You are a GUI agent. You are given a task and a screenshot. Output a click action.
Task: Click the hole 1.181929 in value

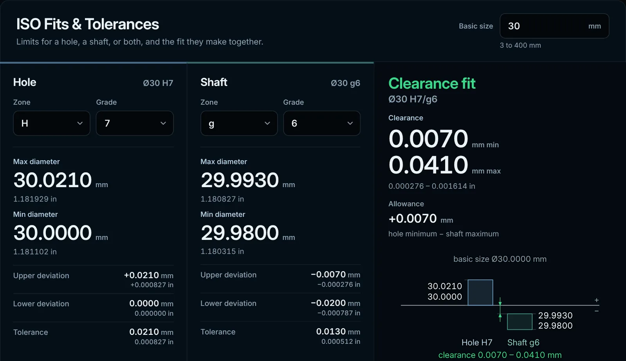point(35,199)
